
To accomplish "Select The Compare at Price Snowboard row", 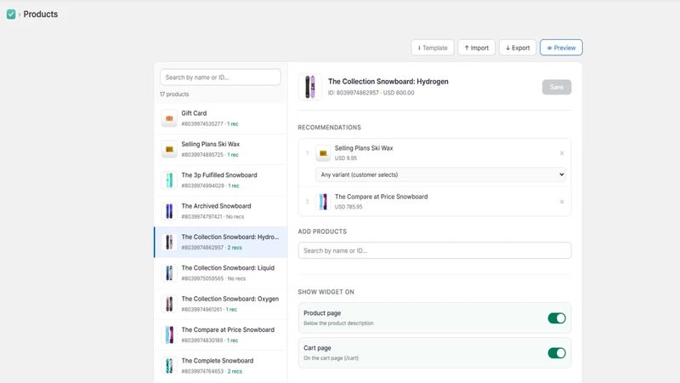I will (x=221, y=334).
